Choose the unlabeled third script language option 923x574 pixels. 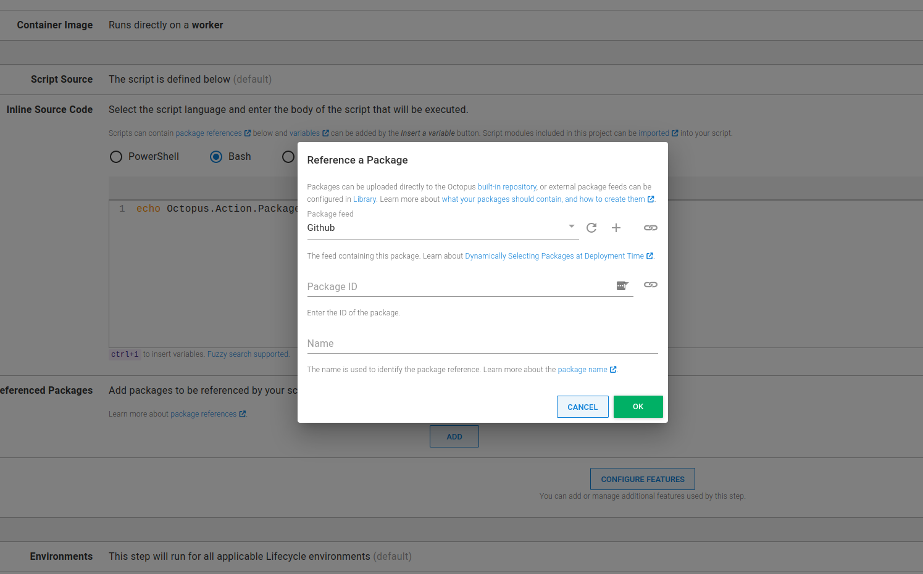pyautogui.click(x=288, y=157)
